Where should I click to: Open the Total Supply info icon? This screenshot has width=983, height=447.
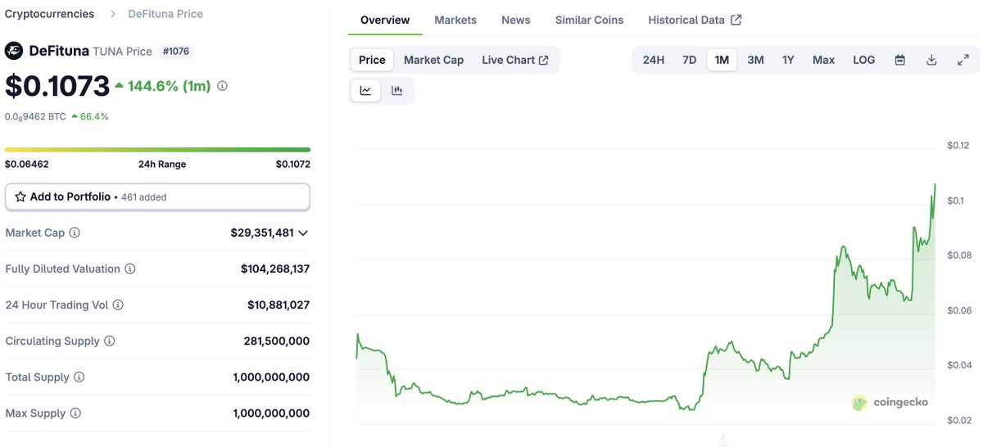coord(79,377)
